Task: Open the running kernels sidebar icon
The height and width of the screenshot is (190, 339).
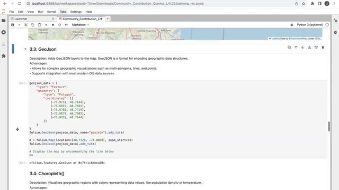Action: click(4, 32)
